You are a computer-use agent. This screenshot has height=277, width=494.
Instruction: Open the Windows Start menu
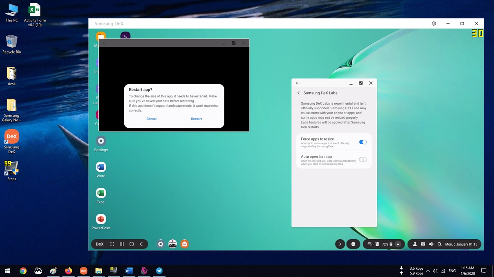[x=7, y=271]
